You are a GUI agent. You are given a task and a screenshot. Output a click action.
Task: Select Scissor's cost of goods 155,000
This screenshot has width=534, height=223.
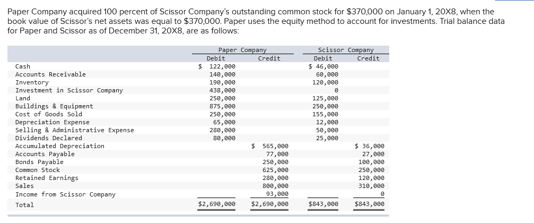coord(325,114)
